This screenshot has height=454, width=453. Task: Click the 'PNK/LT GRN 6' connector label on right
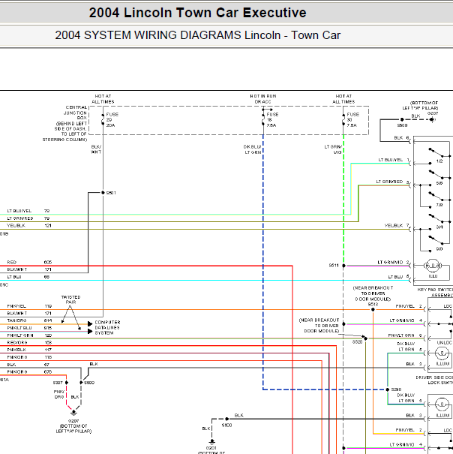click(405, 335)
